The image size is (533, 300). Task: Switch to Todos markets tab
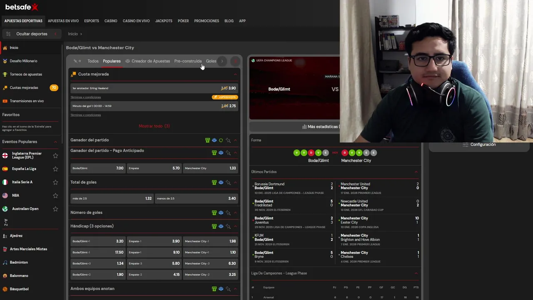(x=93, y=61)
